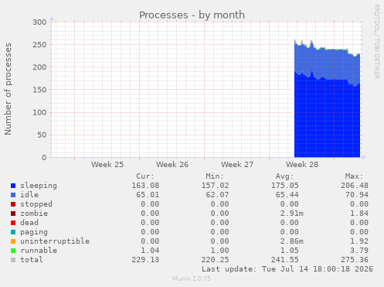Click total minimum value 220.25

215,260
